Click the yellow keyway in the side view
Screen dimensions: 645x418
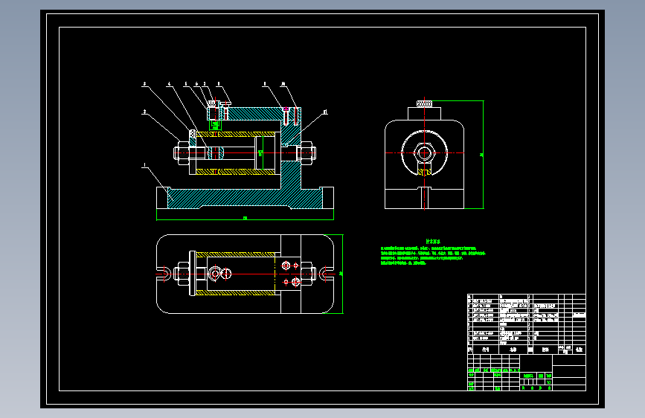point(424,170)
